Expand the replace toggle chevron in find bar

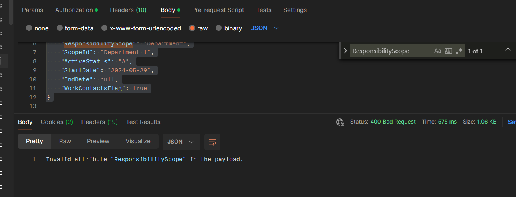[345, 51]
